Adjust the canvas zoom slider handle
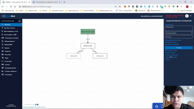 (36, 104)
